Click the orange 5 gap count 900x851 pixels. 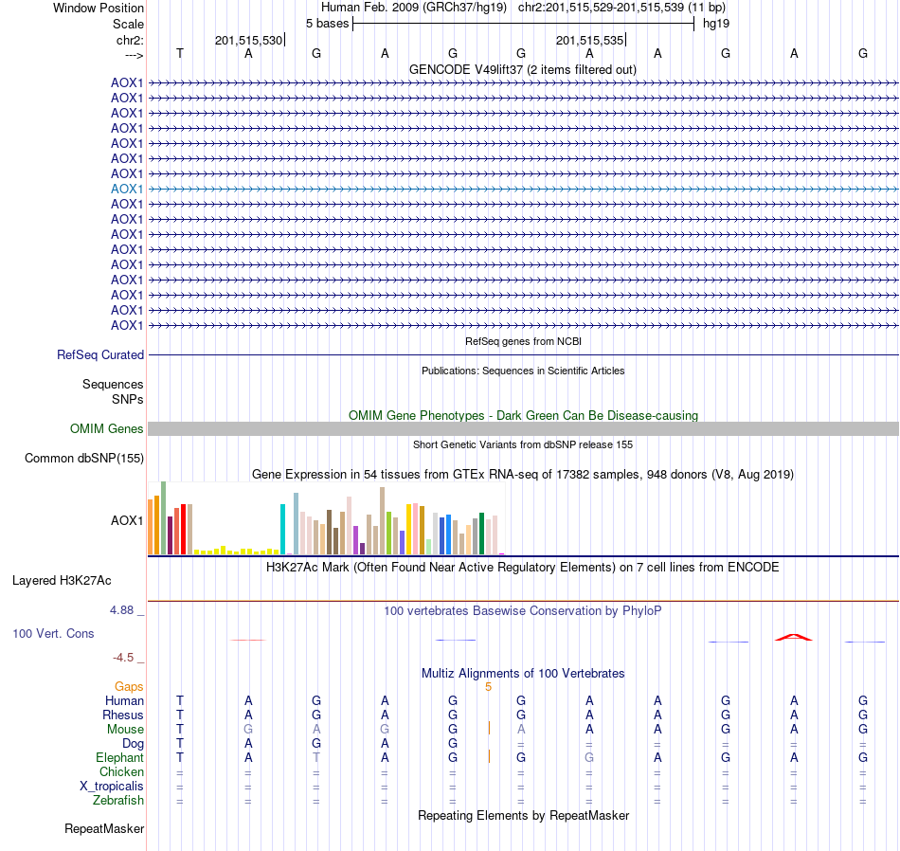click(488, 687)
